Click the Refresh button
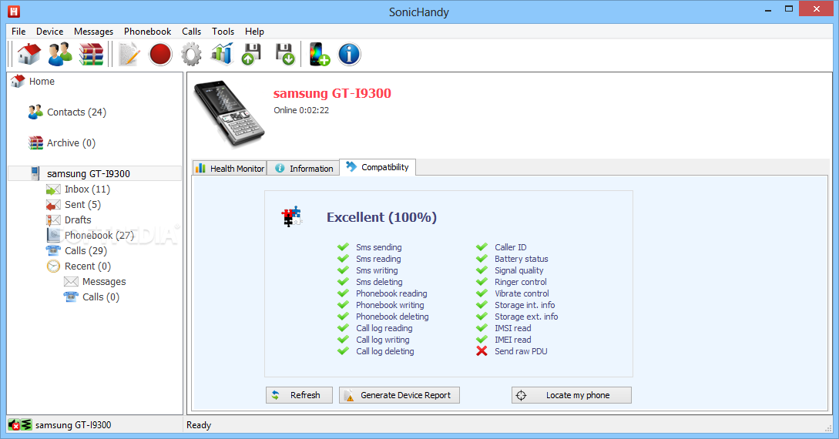The width and height of the screenshot is (839, 439). click(299, 395)
